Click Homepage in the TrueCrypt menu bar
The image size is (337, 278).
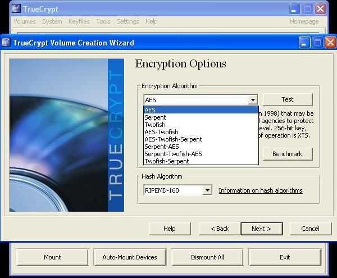point(304,21)
